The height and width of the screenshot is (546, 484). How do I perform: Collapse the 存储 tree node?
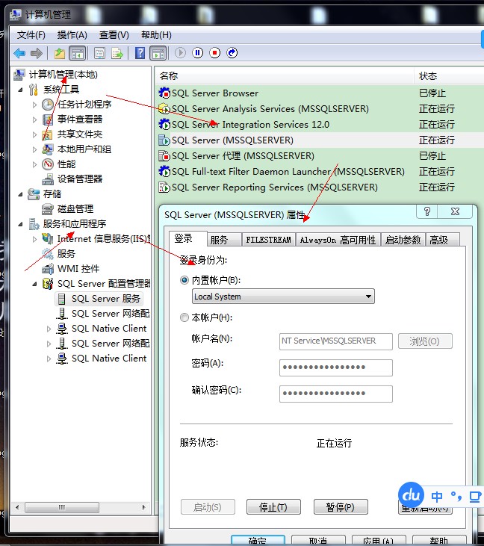coord(21,194)
